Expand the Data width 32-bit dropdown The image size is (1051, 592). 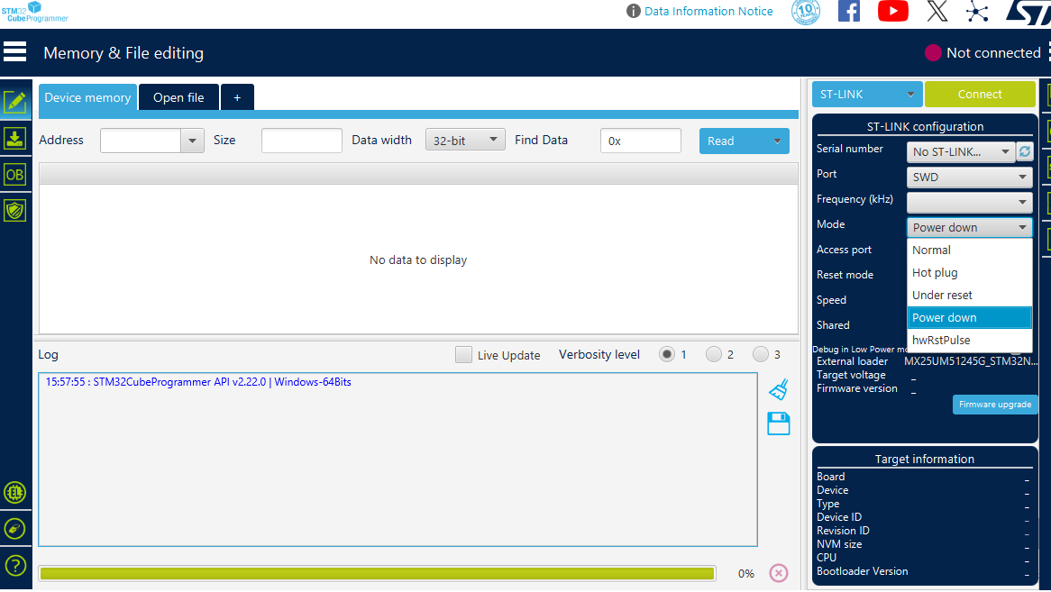465,140
